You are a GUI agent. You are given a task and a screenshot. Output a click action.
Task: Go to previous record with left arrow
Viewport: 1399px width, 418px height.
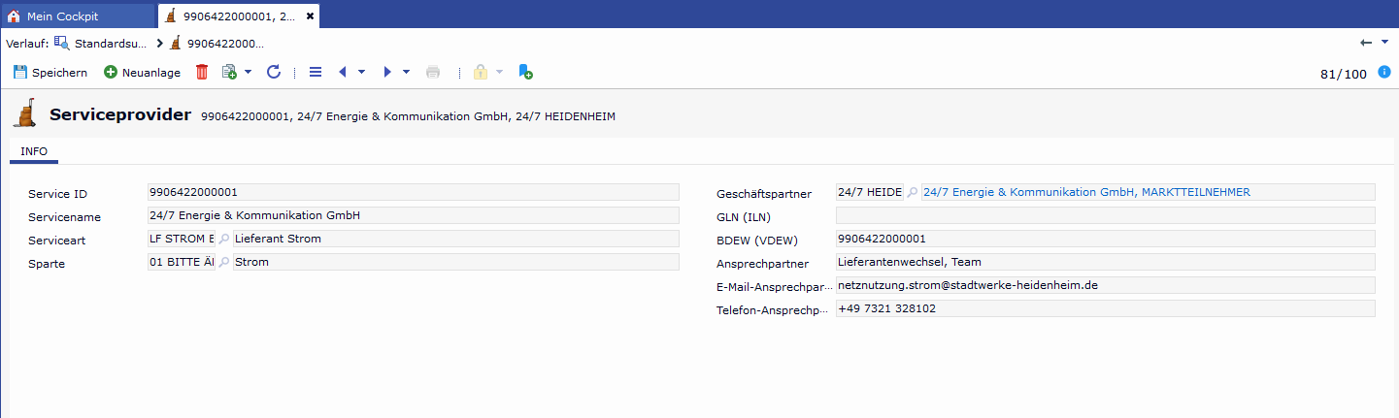343,72
